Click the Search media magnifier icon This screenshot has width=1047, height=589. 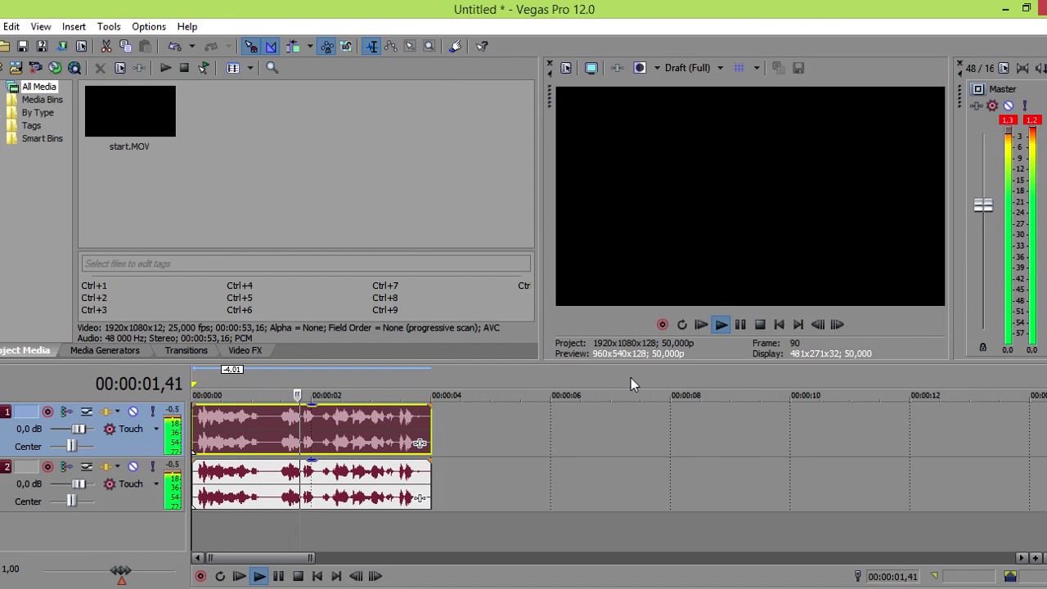click(272, 68)
